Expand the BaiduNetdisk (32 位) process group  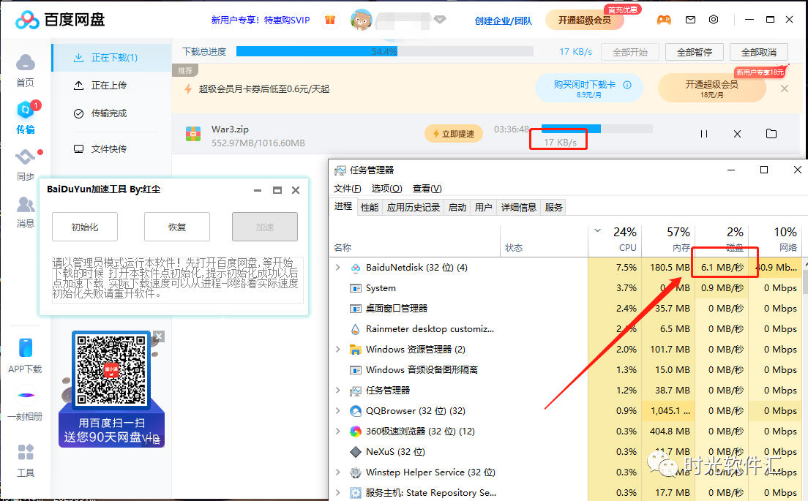[x=338, y=267]
